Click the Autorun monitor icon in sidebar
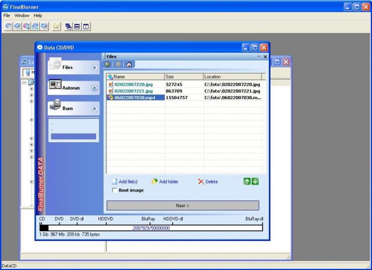The image size is (372, 270). [55, 84]
